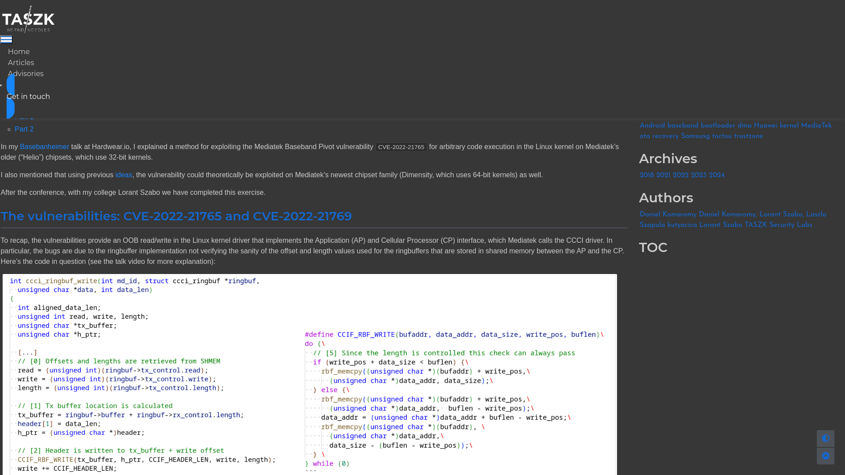View posts by Lorant Szabo
The height and width of the screenshot is (475, 845).
pos(721,225)
